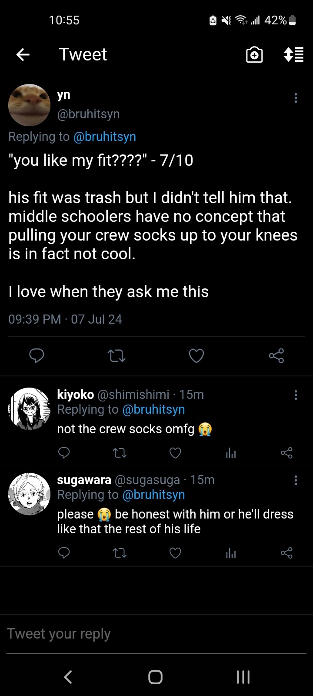
Task: Like sugawara's reply
Action: click(x=175, y=553)
